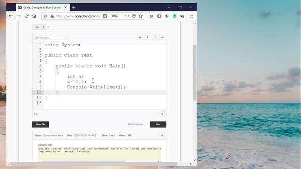Screen dimensions: 301x169
Task: Toggle reader view in address bar
Action: pyautogui.click(x=105, y=16)
